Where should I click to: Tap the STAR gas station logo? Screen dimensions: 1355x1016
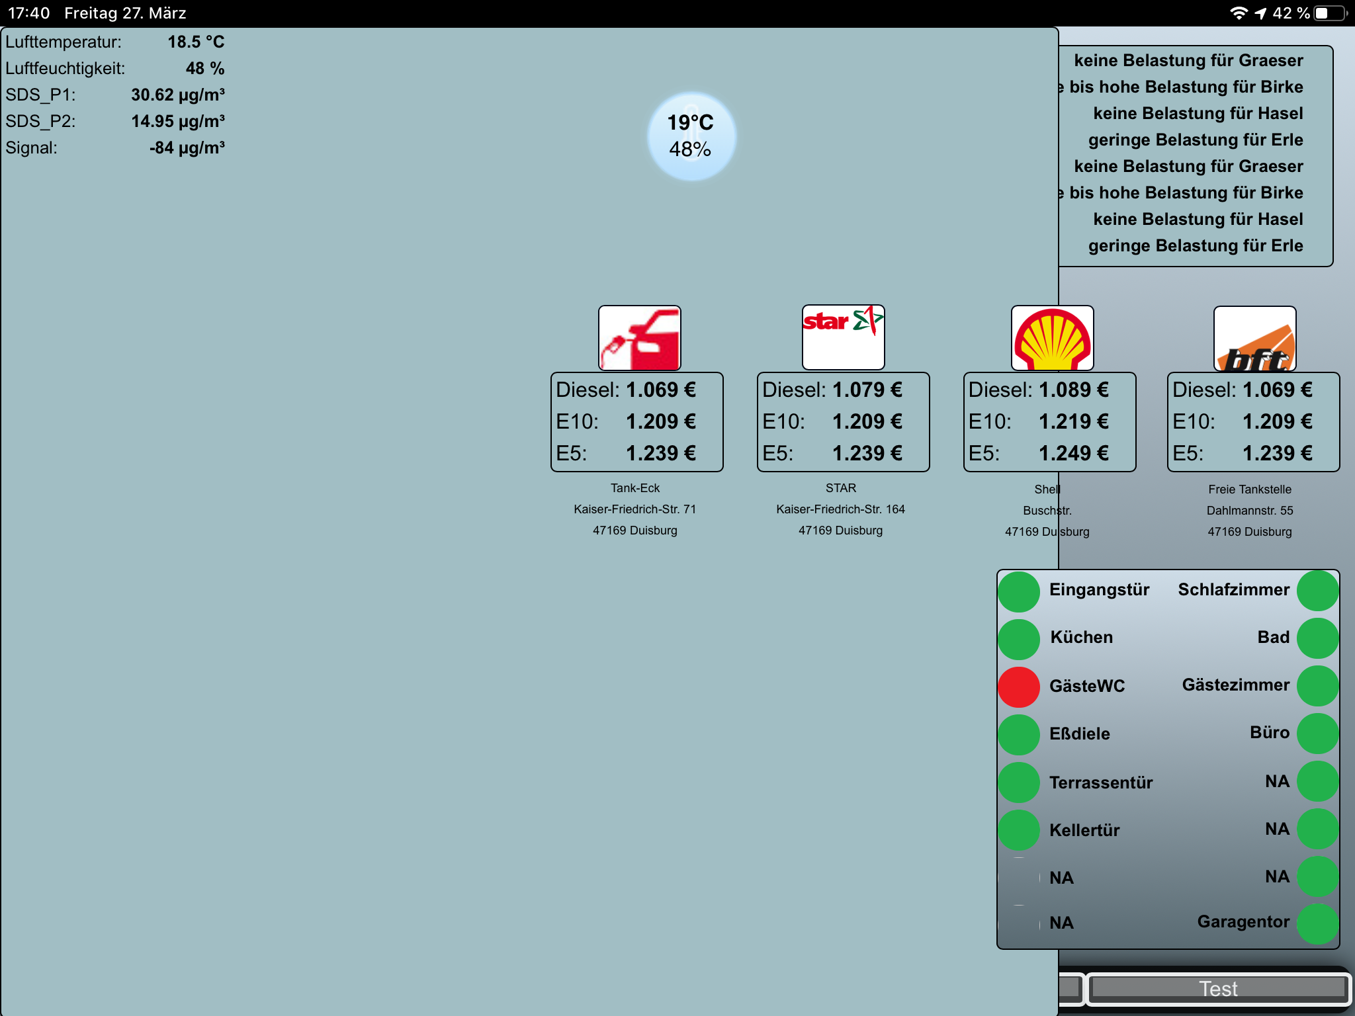coord(843,337)
